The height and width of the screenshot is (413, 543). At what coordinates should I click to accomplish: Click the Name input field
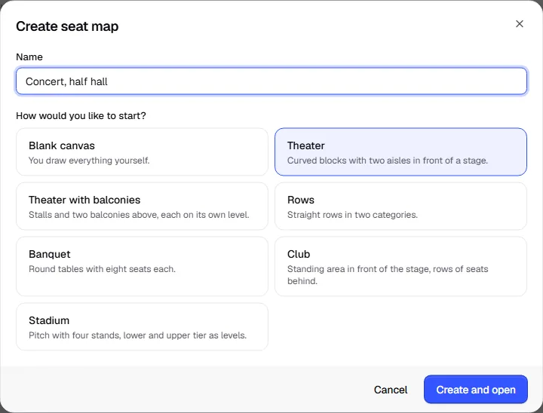point(271,81)
